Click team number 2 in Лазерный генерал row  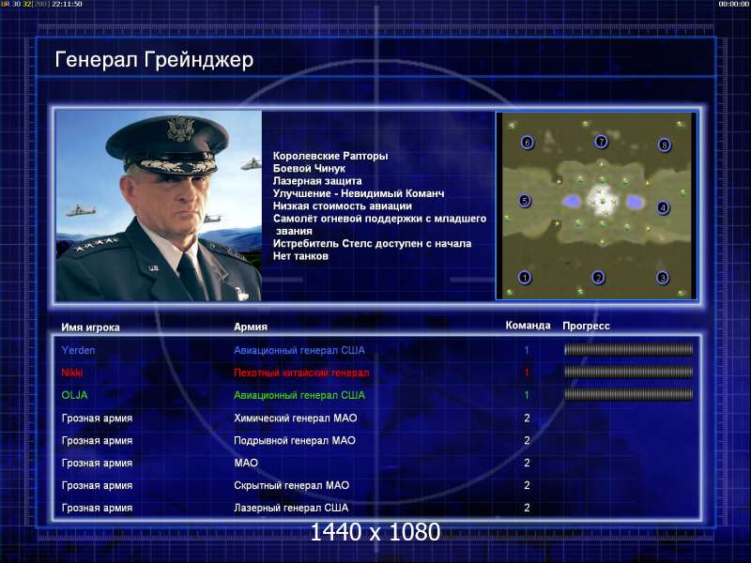click(527, 508)
